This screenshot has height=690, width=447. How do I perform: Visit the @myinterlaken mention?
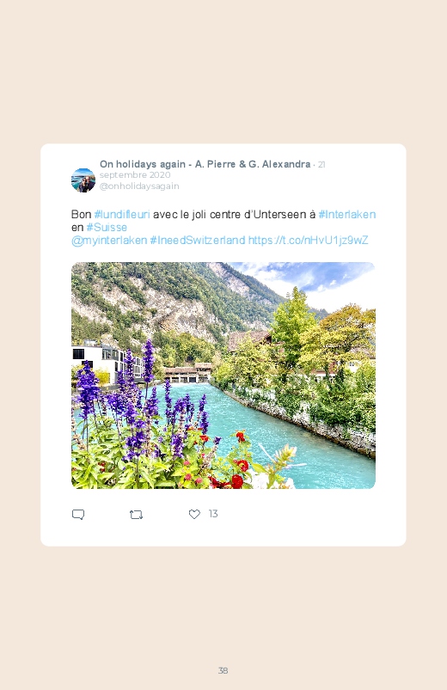109,241
